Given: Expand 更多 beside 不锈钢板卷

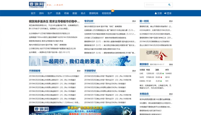Looking at the screenshot, I should 79,71.
